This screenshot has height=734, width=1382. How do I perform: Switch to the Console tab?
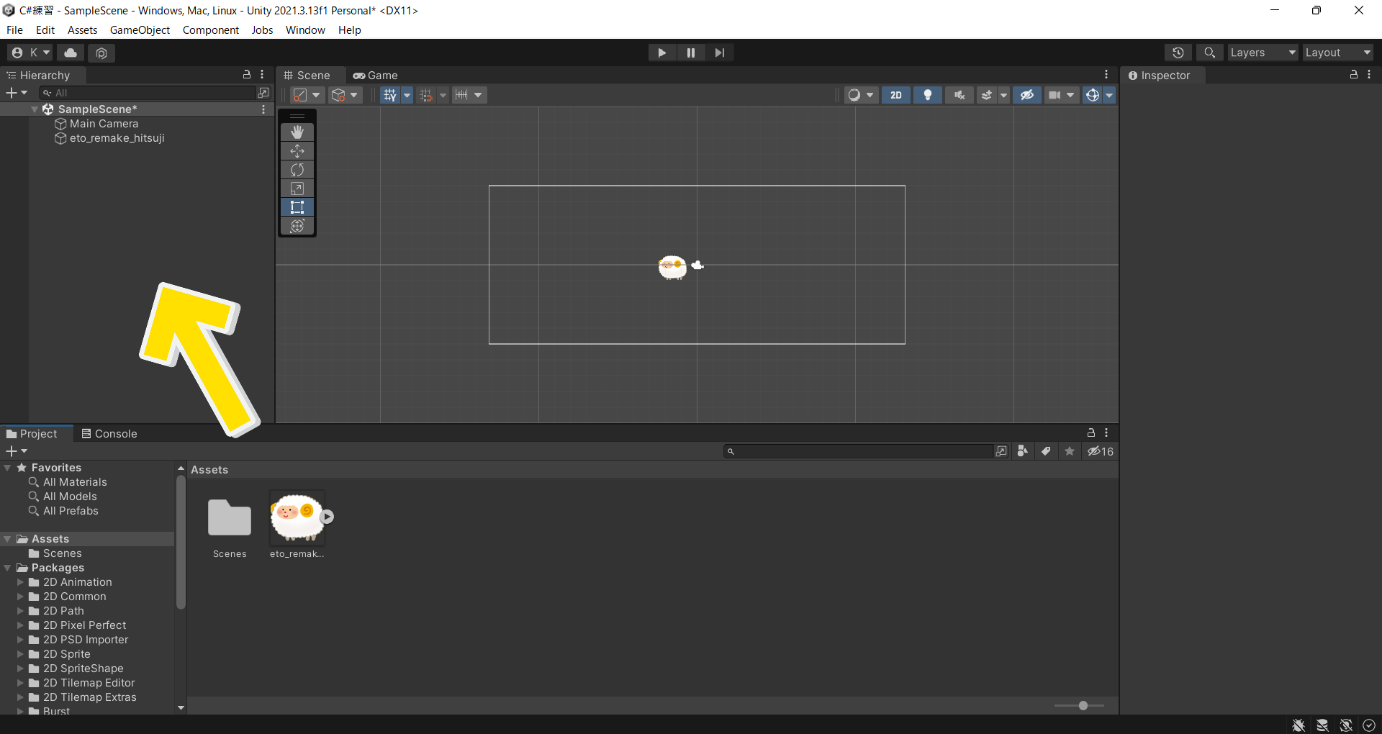[109, 434]
